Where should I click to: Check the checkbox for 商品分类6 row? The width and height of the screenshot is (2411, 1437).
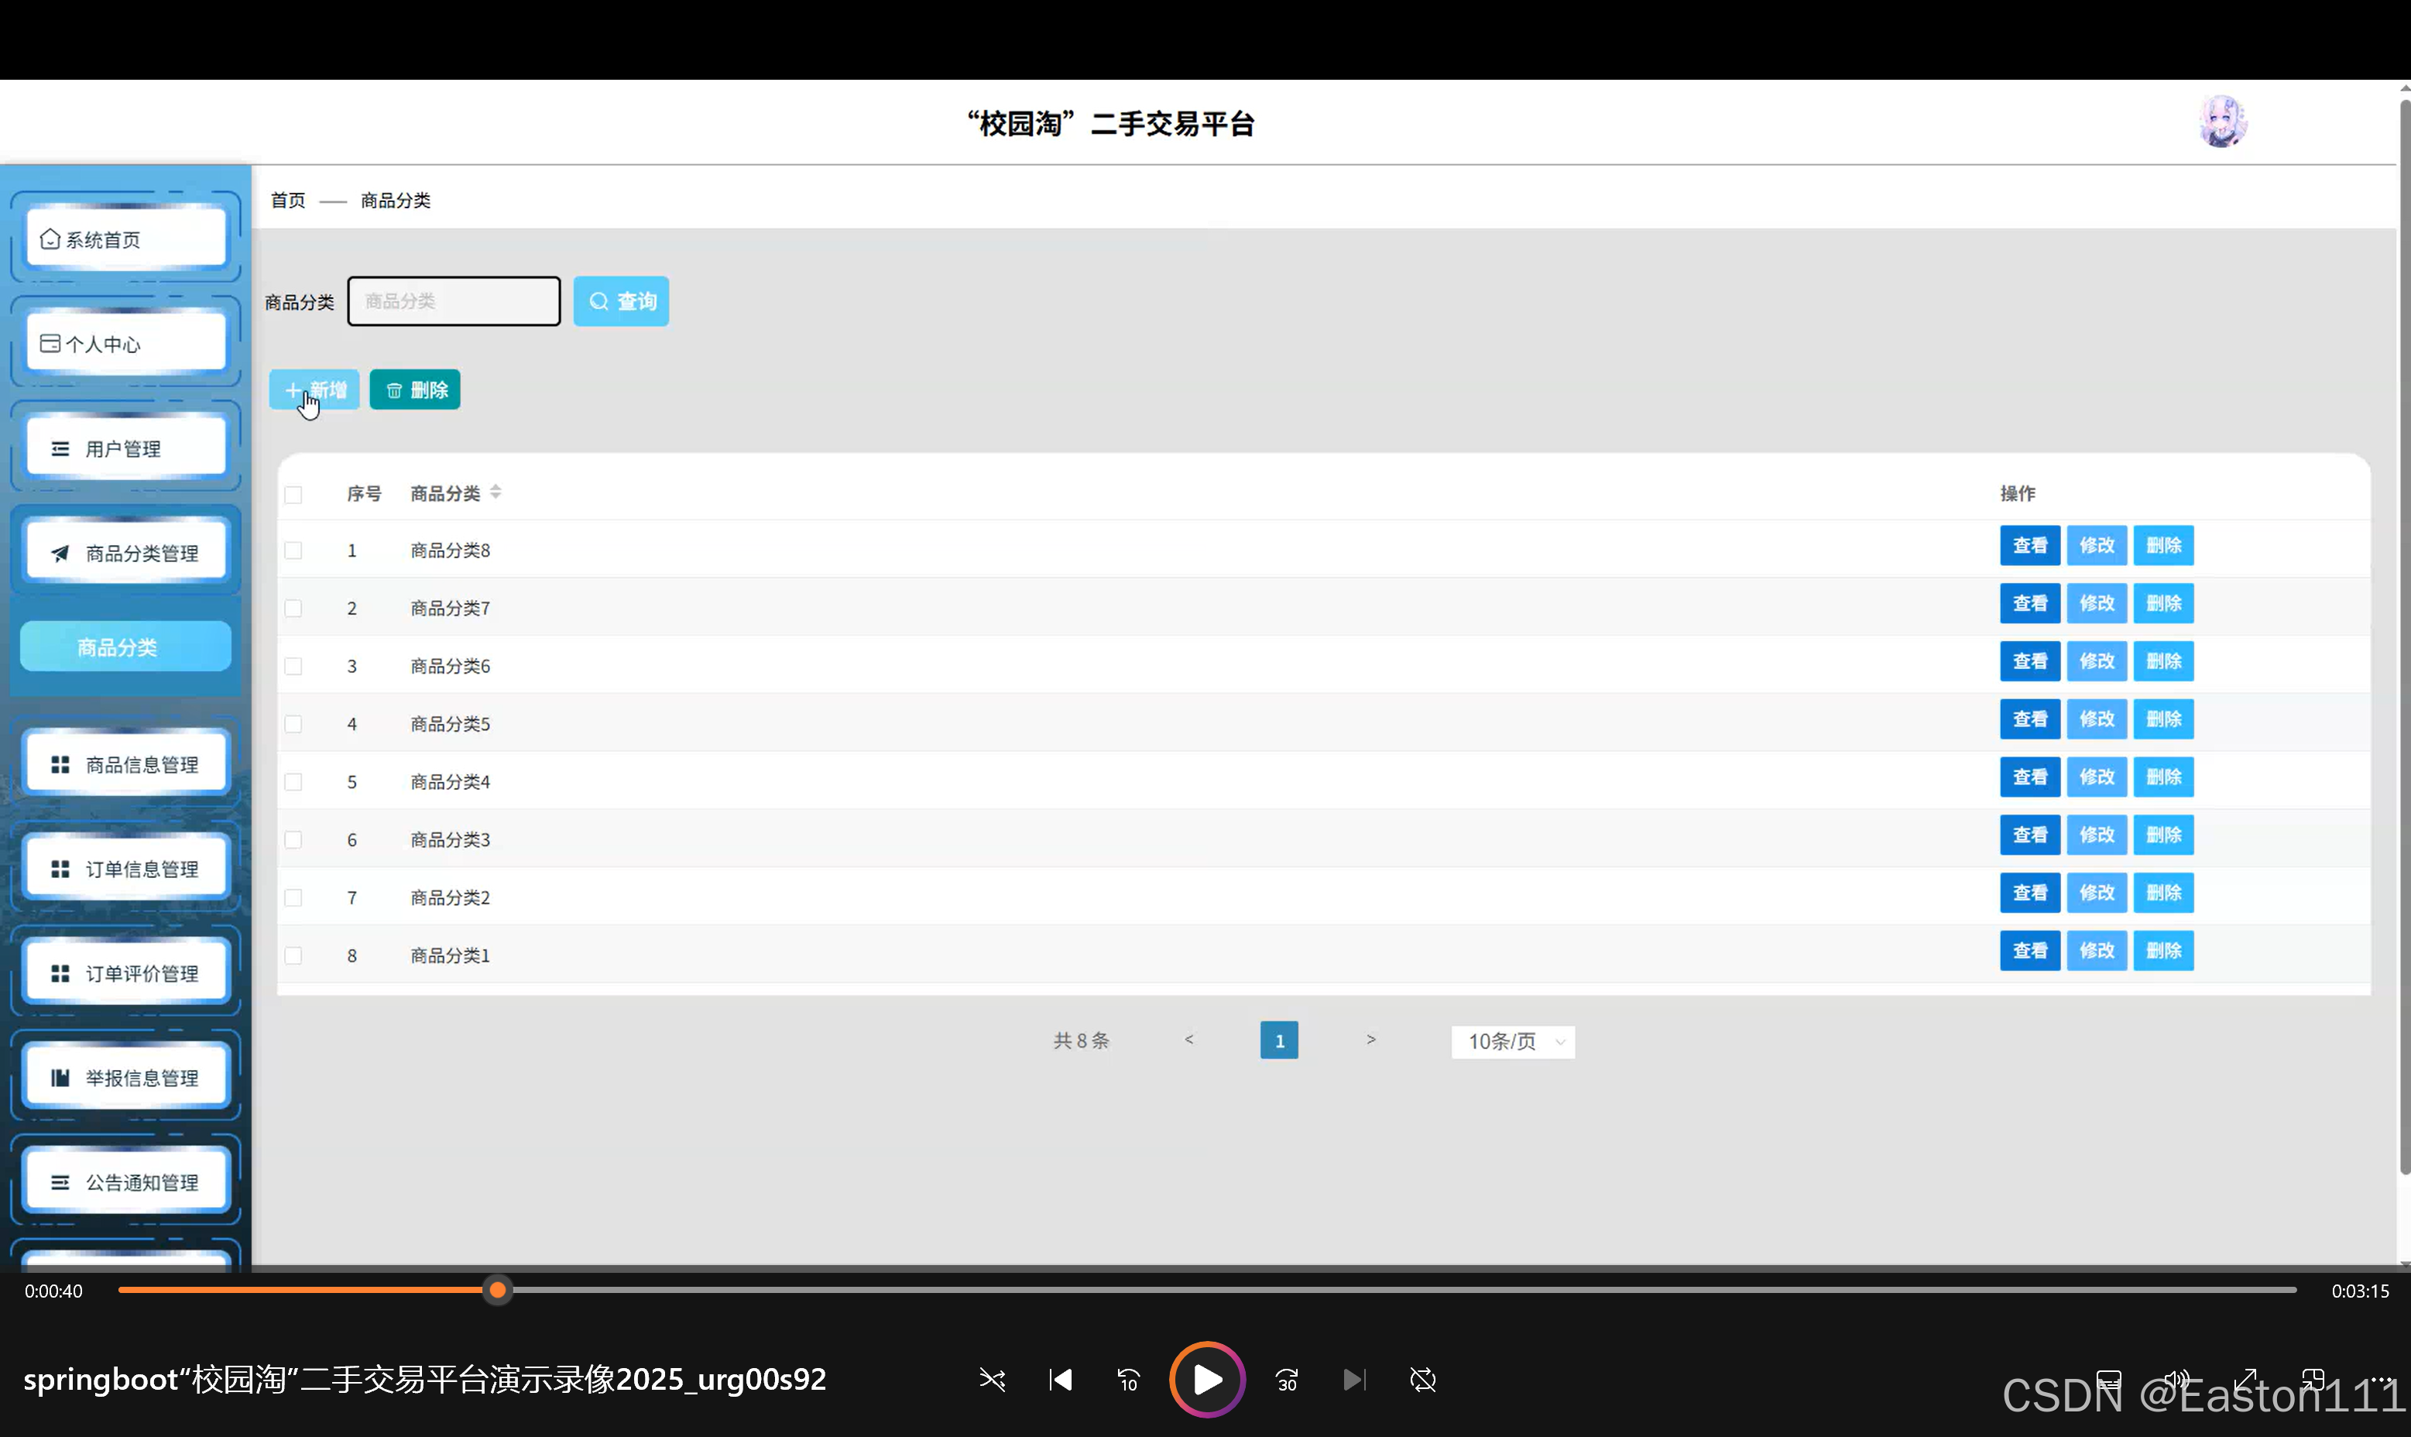(293, 665)
